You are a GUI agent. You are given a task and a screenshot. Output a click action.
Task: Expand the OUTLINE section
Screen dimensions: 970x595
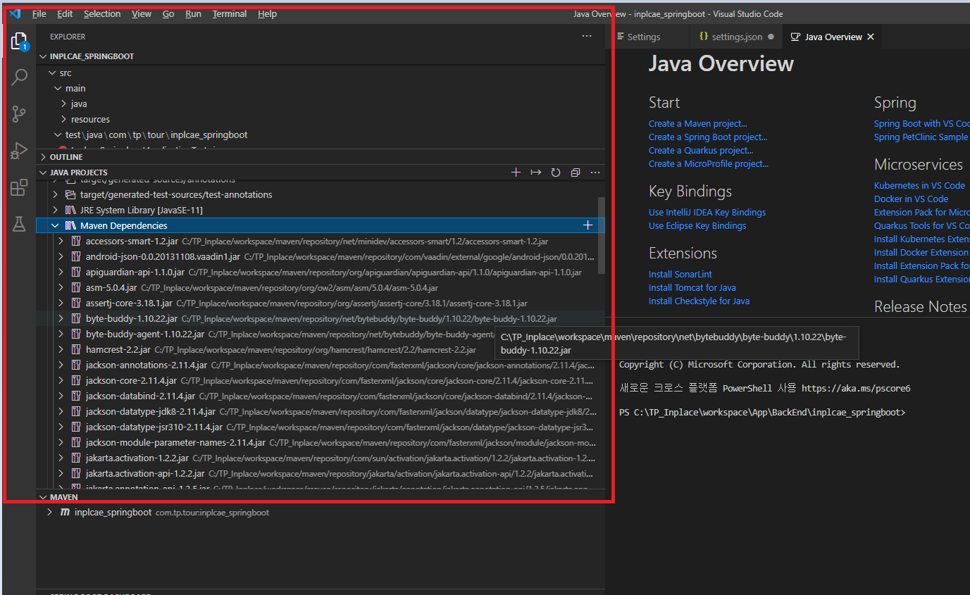(x=43, y=157)
